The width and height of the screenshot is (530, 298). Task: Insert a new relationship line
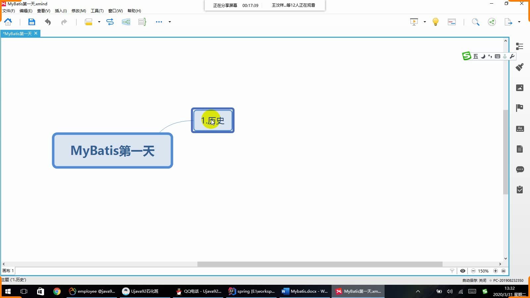(x=110, y=22)
